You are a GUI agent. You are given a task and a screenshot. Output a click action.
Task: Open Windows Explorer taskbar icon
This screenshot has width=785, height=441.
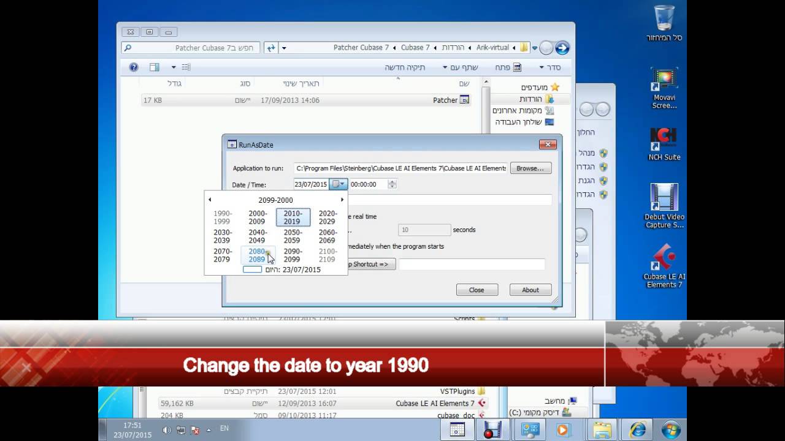[602, 429]
